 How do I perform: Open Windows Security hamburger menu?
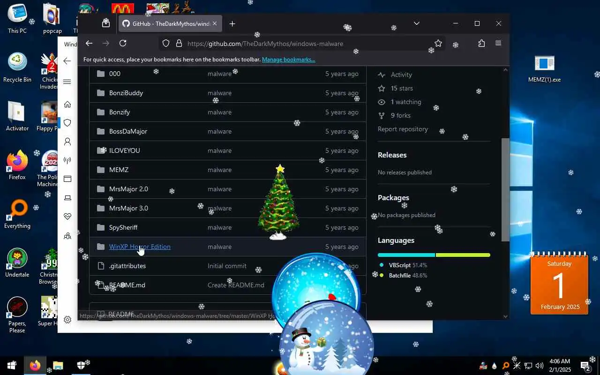67,82
